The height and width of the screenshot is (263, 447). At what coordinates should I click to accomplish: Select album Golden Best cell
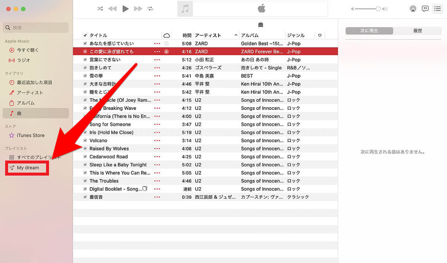[x=262, y=43]
